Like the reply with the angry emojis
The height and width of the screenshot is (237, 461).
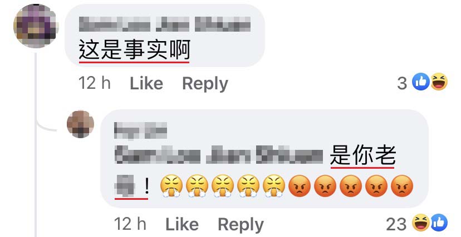(182, 225)
